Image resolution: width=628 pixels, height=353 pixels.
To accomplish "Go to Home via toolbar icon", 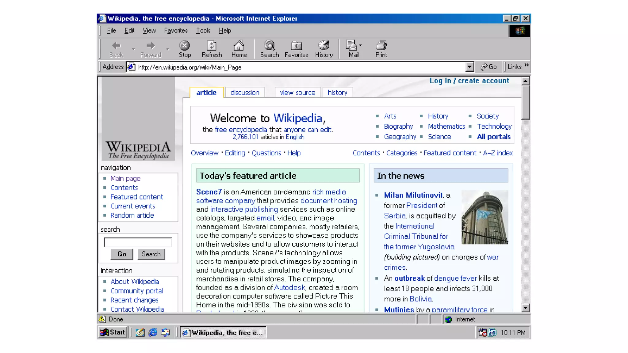I will tap(239, 46).
